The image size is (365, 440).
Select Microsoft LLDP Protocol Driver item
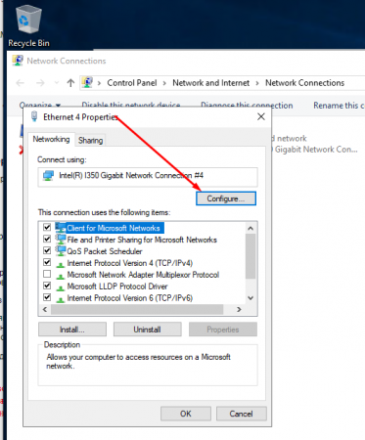[x=117, y=286]
